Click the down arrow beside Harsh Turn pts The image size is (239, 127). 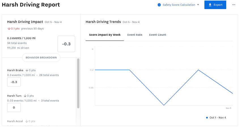pyautogui.click(x=25, y=96)
